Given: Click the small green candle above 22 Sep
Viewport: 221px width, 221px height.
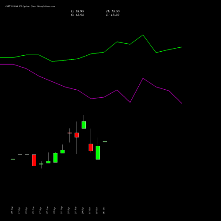Looking at the screenshot, I should (x=48, y=162).
